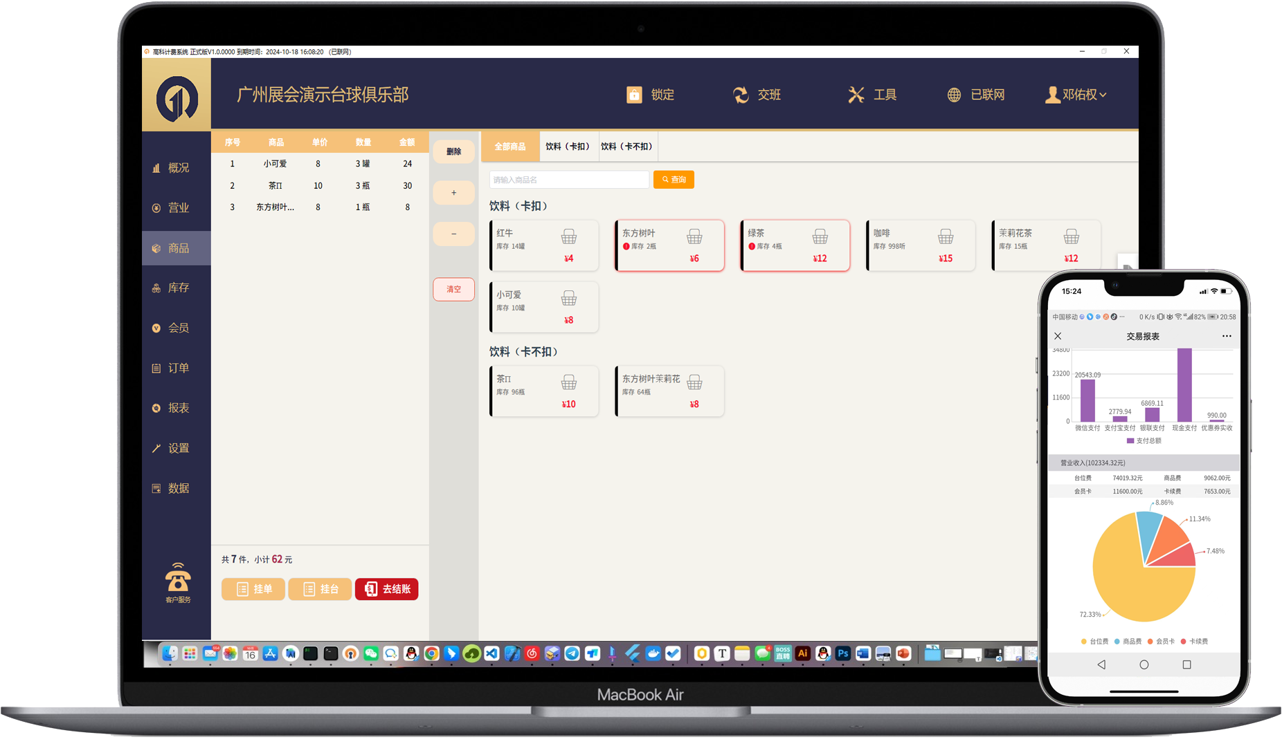Switch to 全部商品 tab
This screenshot has width=1282, height=746.
pos(510,147)
